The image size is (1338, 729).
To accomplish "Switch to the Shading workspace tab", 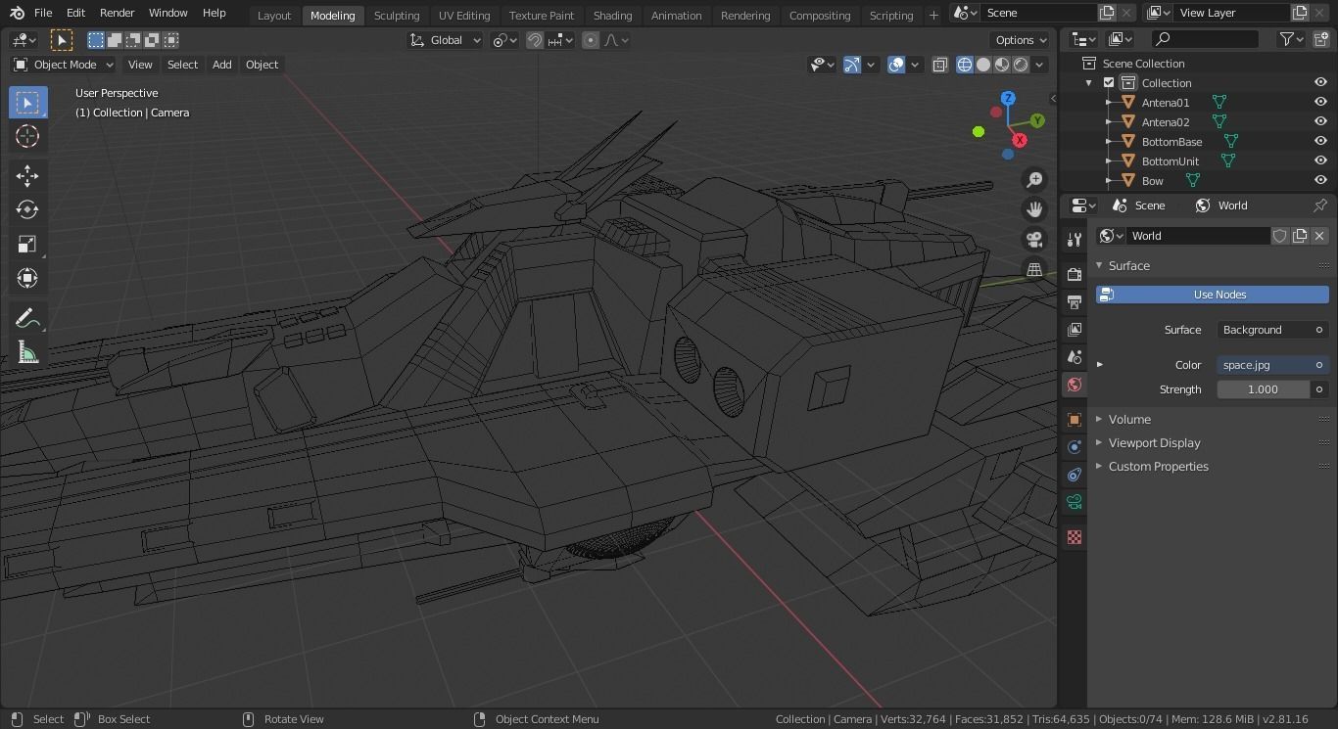I will [x=612, y=15].
